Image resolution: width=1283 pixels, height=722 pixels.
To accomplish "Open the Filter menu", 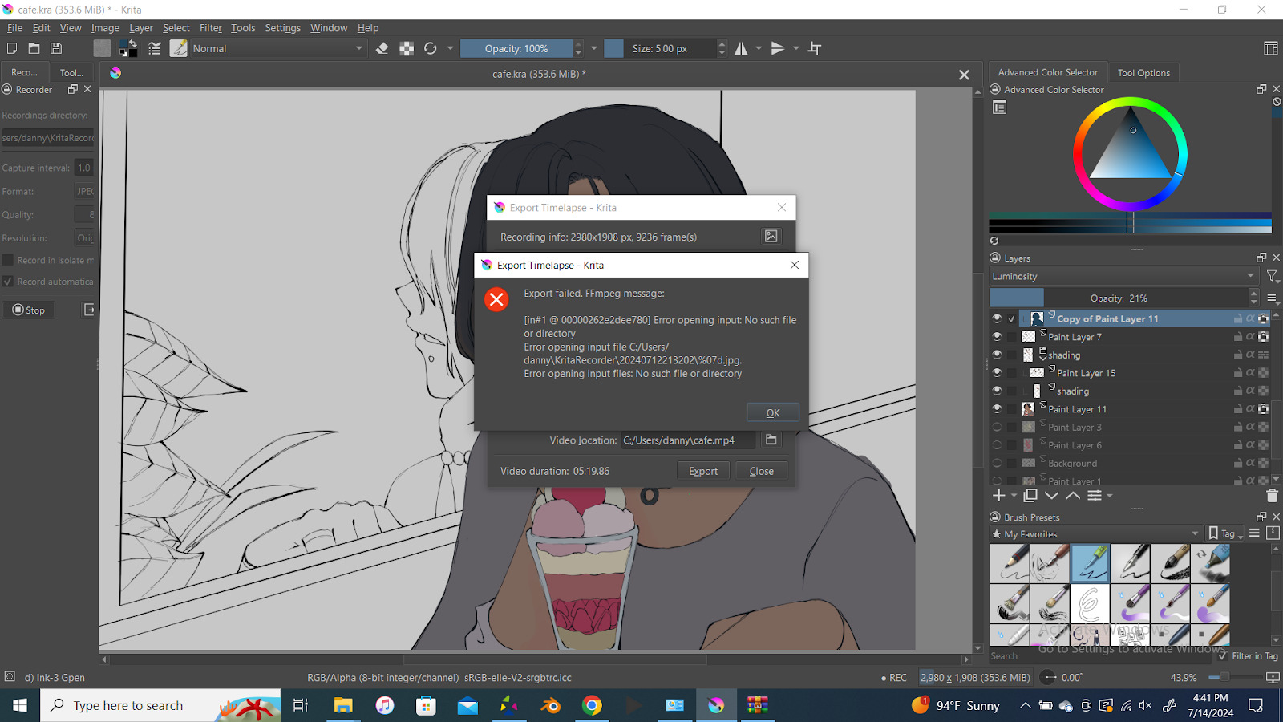I will click(x=210, y=28).
